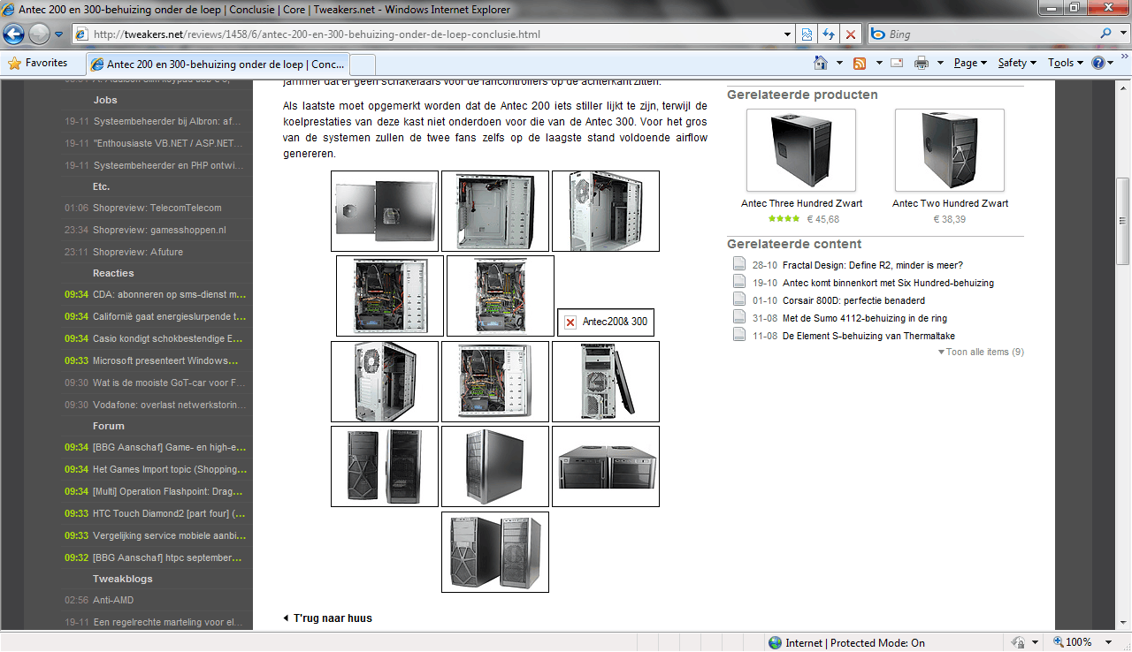Click the Read Mail envelope icon

coord(897,63)
